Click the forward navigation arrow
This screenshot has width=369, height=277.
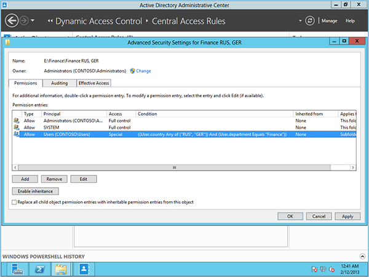pos(24,21)
